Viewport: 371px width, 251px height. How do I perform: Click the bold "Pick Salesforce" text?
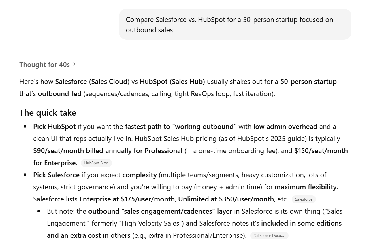pos(56,175)
